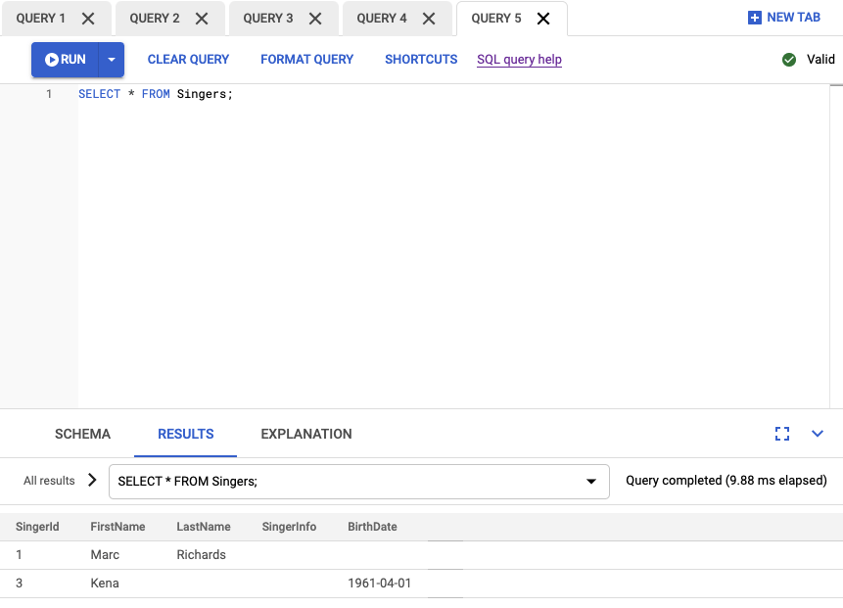Open the RUN button's dropdown options
Viewport: 843px width, 608px height.
[x=111, y=59]
